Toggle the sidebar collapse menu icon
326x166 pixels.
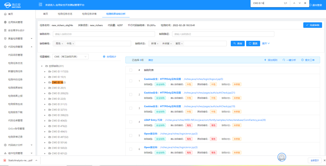40,4
